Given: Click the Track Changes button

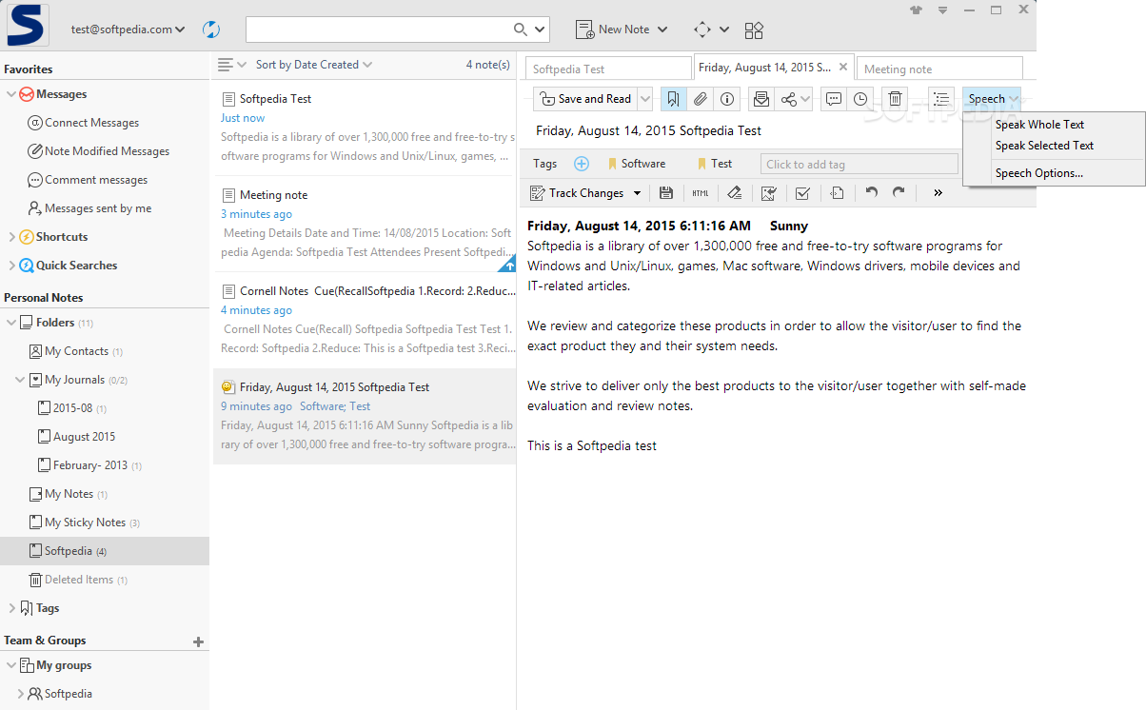Looking at the screenshot, I should tap(576, 193).
